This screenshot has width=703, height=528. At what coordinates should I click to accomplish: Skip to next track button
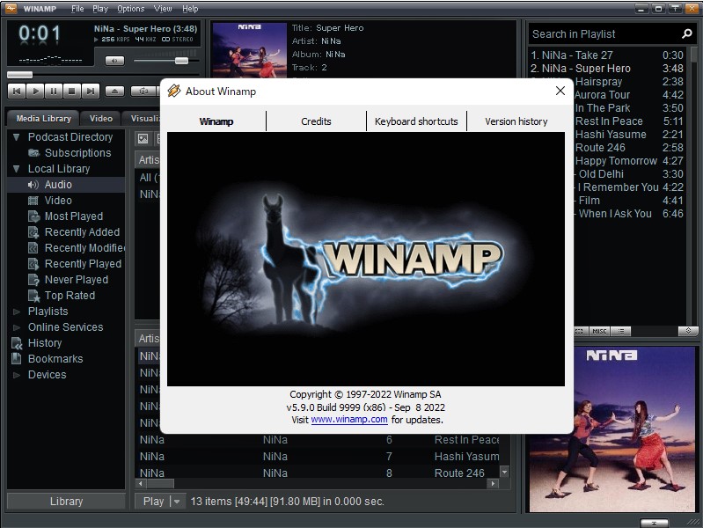(x=90, y=91)
